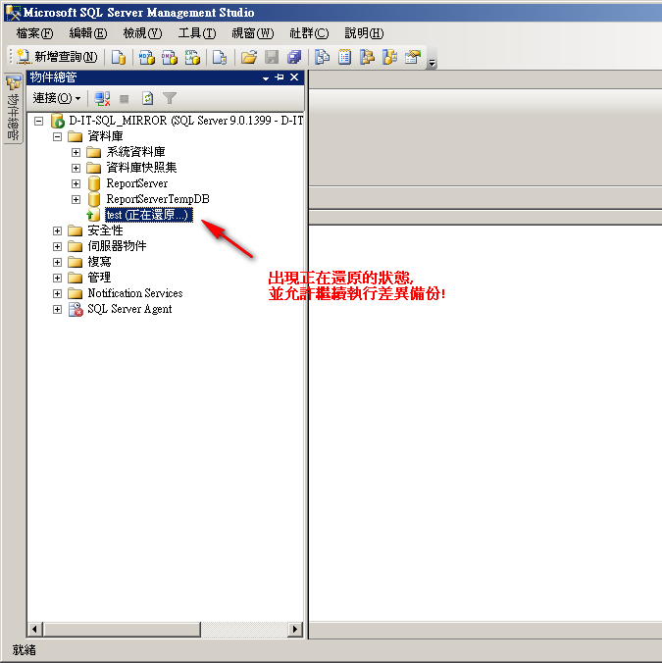Click the horizontal scrollbar right arrow
Viewport: 662px width, 663px height.
295,630
